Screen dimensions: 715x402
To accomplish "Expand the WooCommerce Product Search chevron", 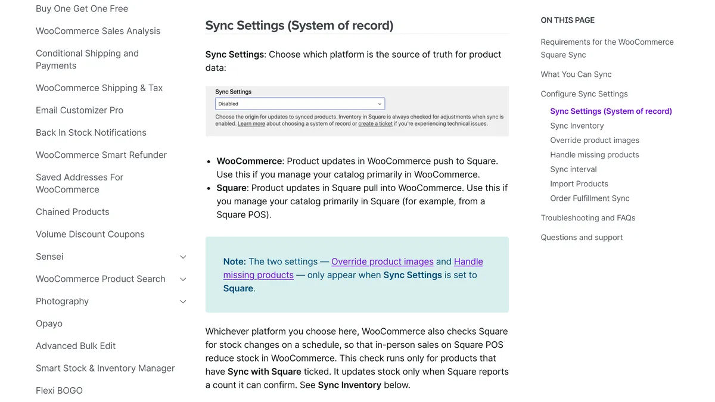I will [x=183, y=279].
